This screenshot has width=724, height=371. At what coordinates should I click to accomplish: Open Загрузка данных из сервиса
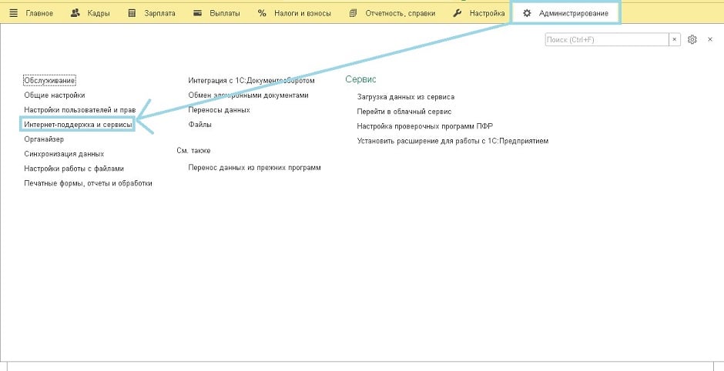[x=406, y=97]
